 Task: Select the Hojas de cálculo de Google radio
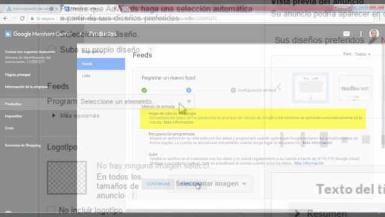point(144,113)
